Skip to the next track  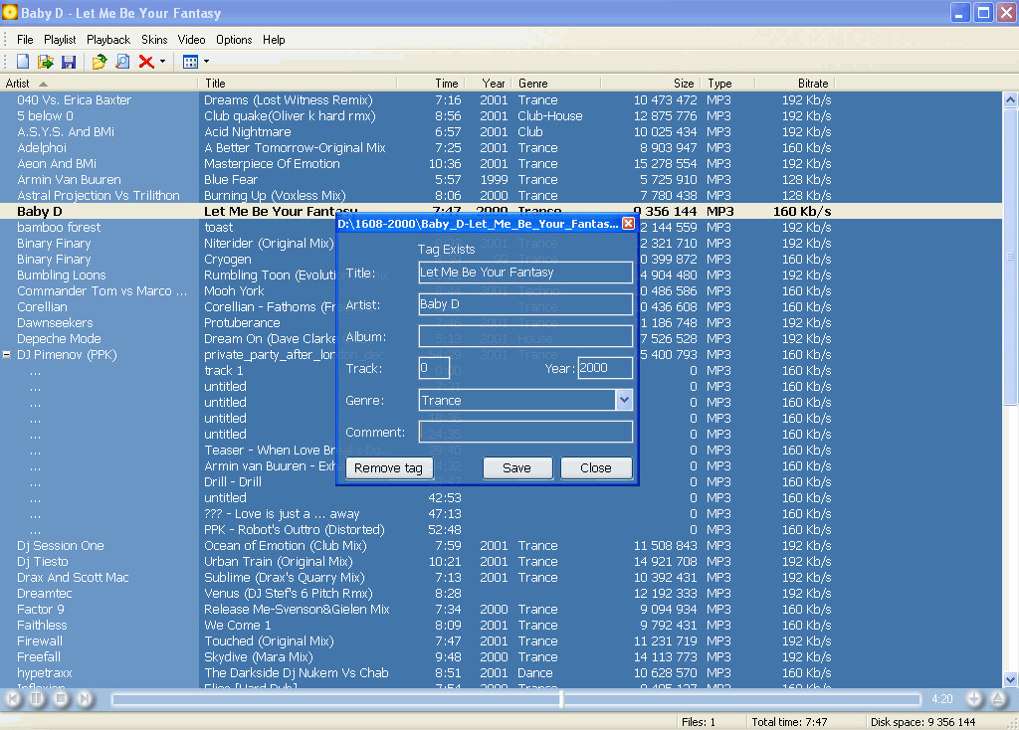coord(86,699)
